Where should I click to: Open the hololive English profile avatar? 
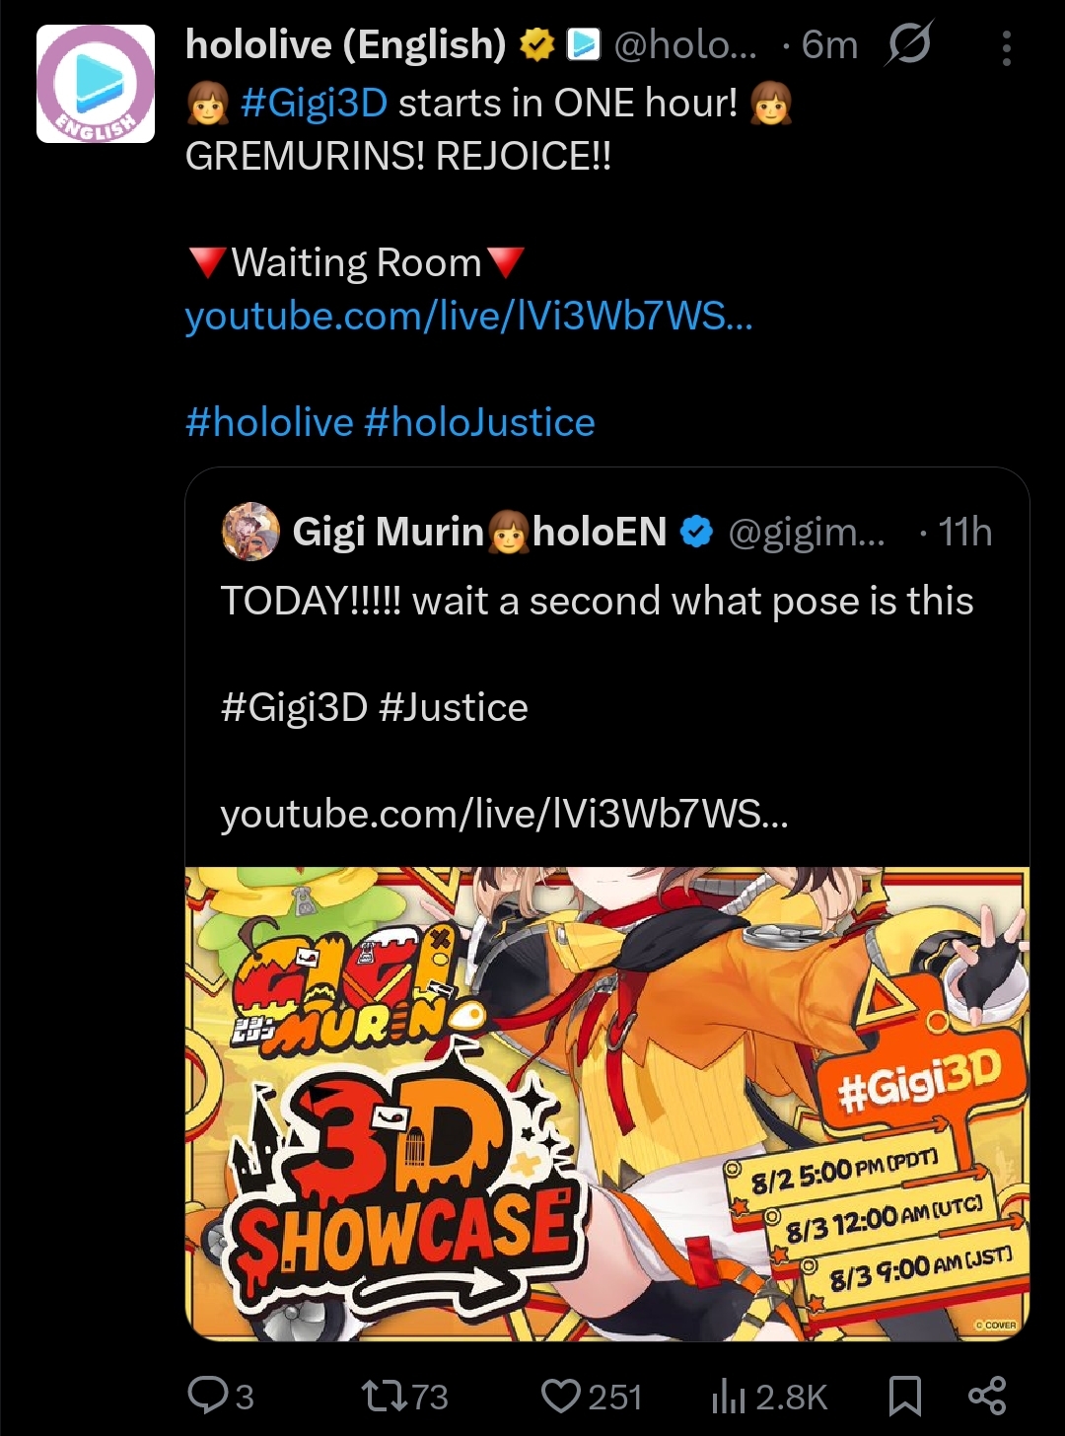point(96,84)
